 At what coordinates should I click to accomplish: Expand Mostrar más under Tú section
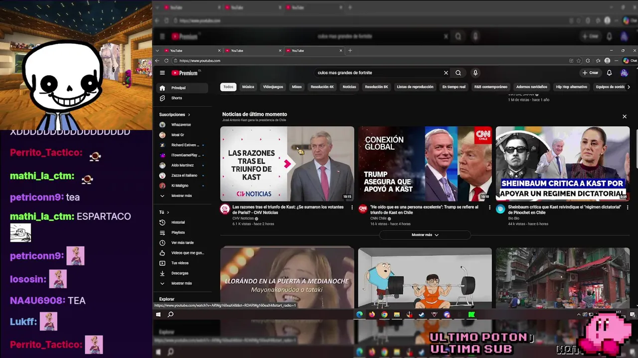pos(182,283)
